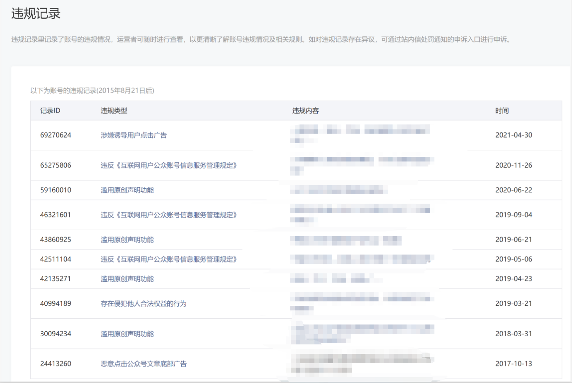Click the date 2021-04-30
This screenshot has width=572, height=383.
pyautogui.click(x=514, y=135)
